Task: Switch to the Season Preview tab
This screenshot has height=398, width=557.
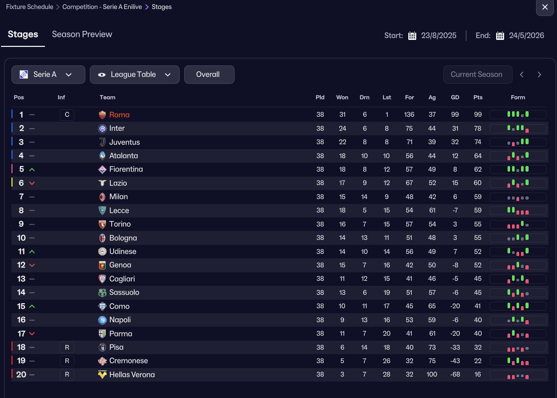Action: pos(82,34)
